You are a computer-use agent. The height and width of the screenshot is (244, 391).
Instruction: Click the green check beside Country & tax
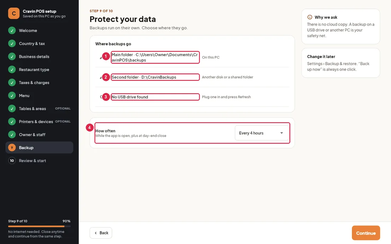[12, 44]
